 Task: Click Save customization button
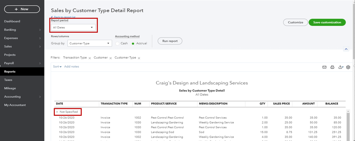tap(327, 22)
